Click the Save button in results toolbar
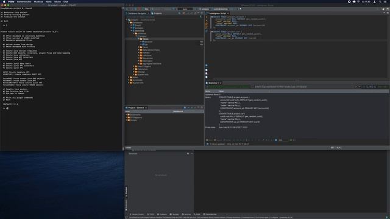The width and height of the screenshot is (390, 219). [209, 140]
